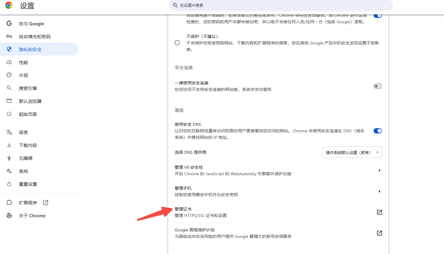This screenshot has width=444, height=254.
Task: Click 开启 Chrome 的 JavaScript 和 WebAssembly description
Action: pos(233,174)
